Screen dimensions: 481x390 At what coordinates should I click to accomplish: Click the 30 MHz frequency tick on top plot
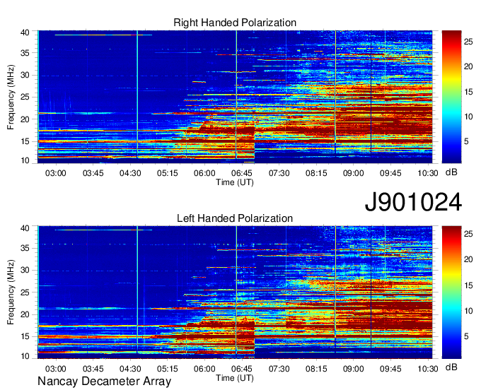25,75
